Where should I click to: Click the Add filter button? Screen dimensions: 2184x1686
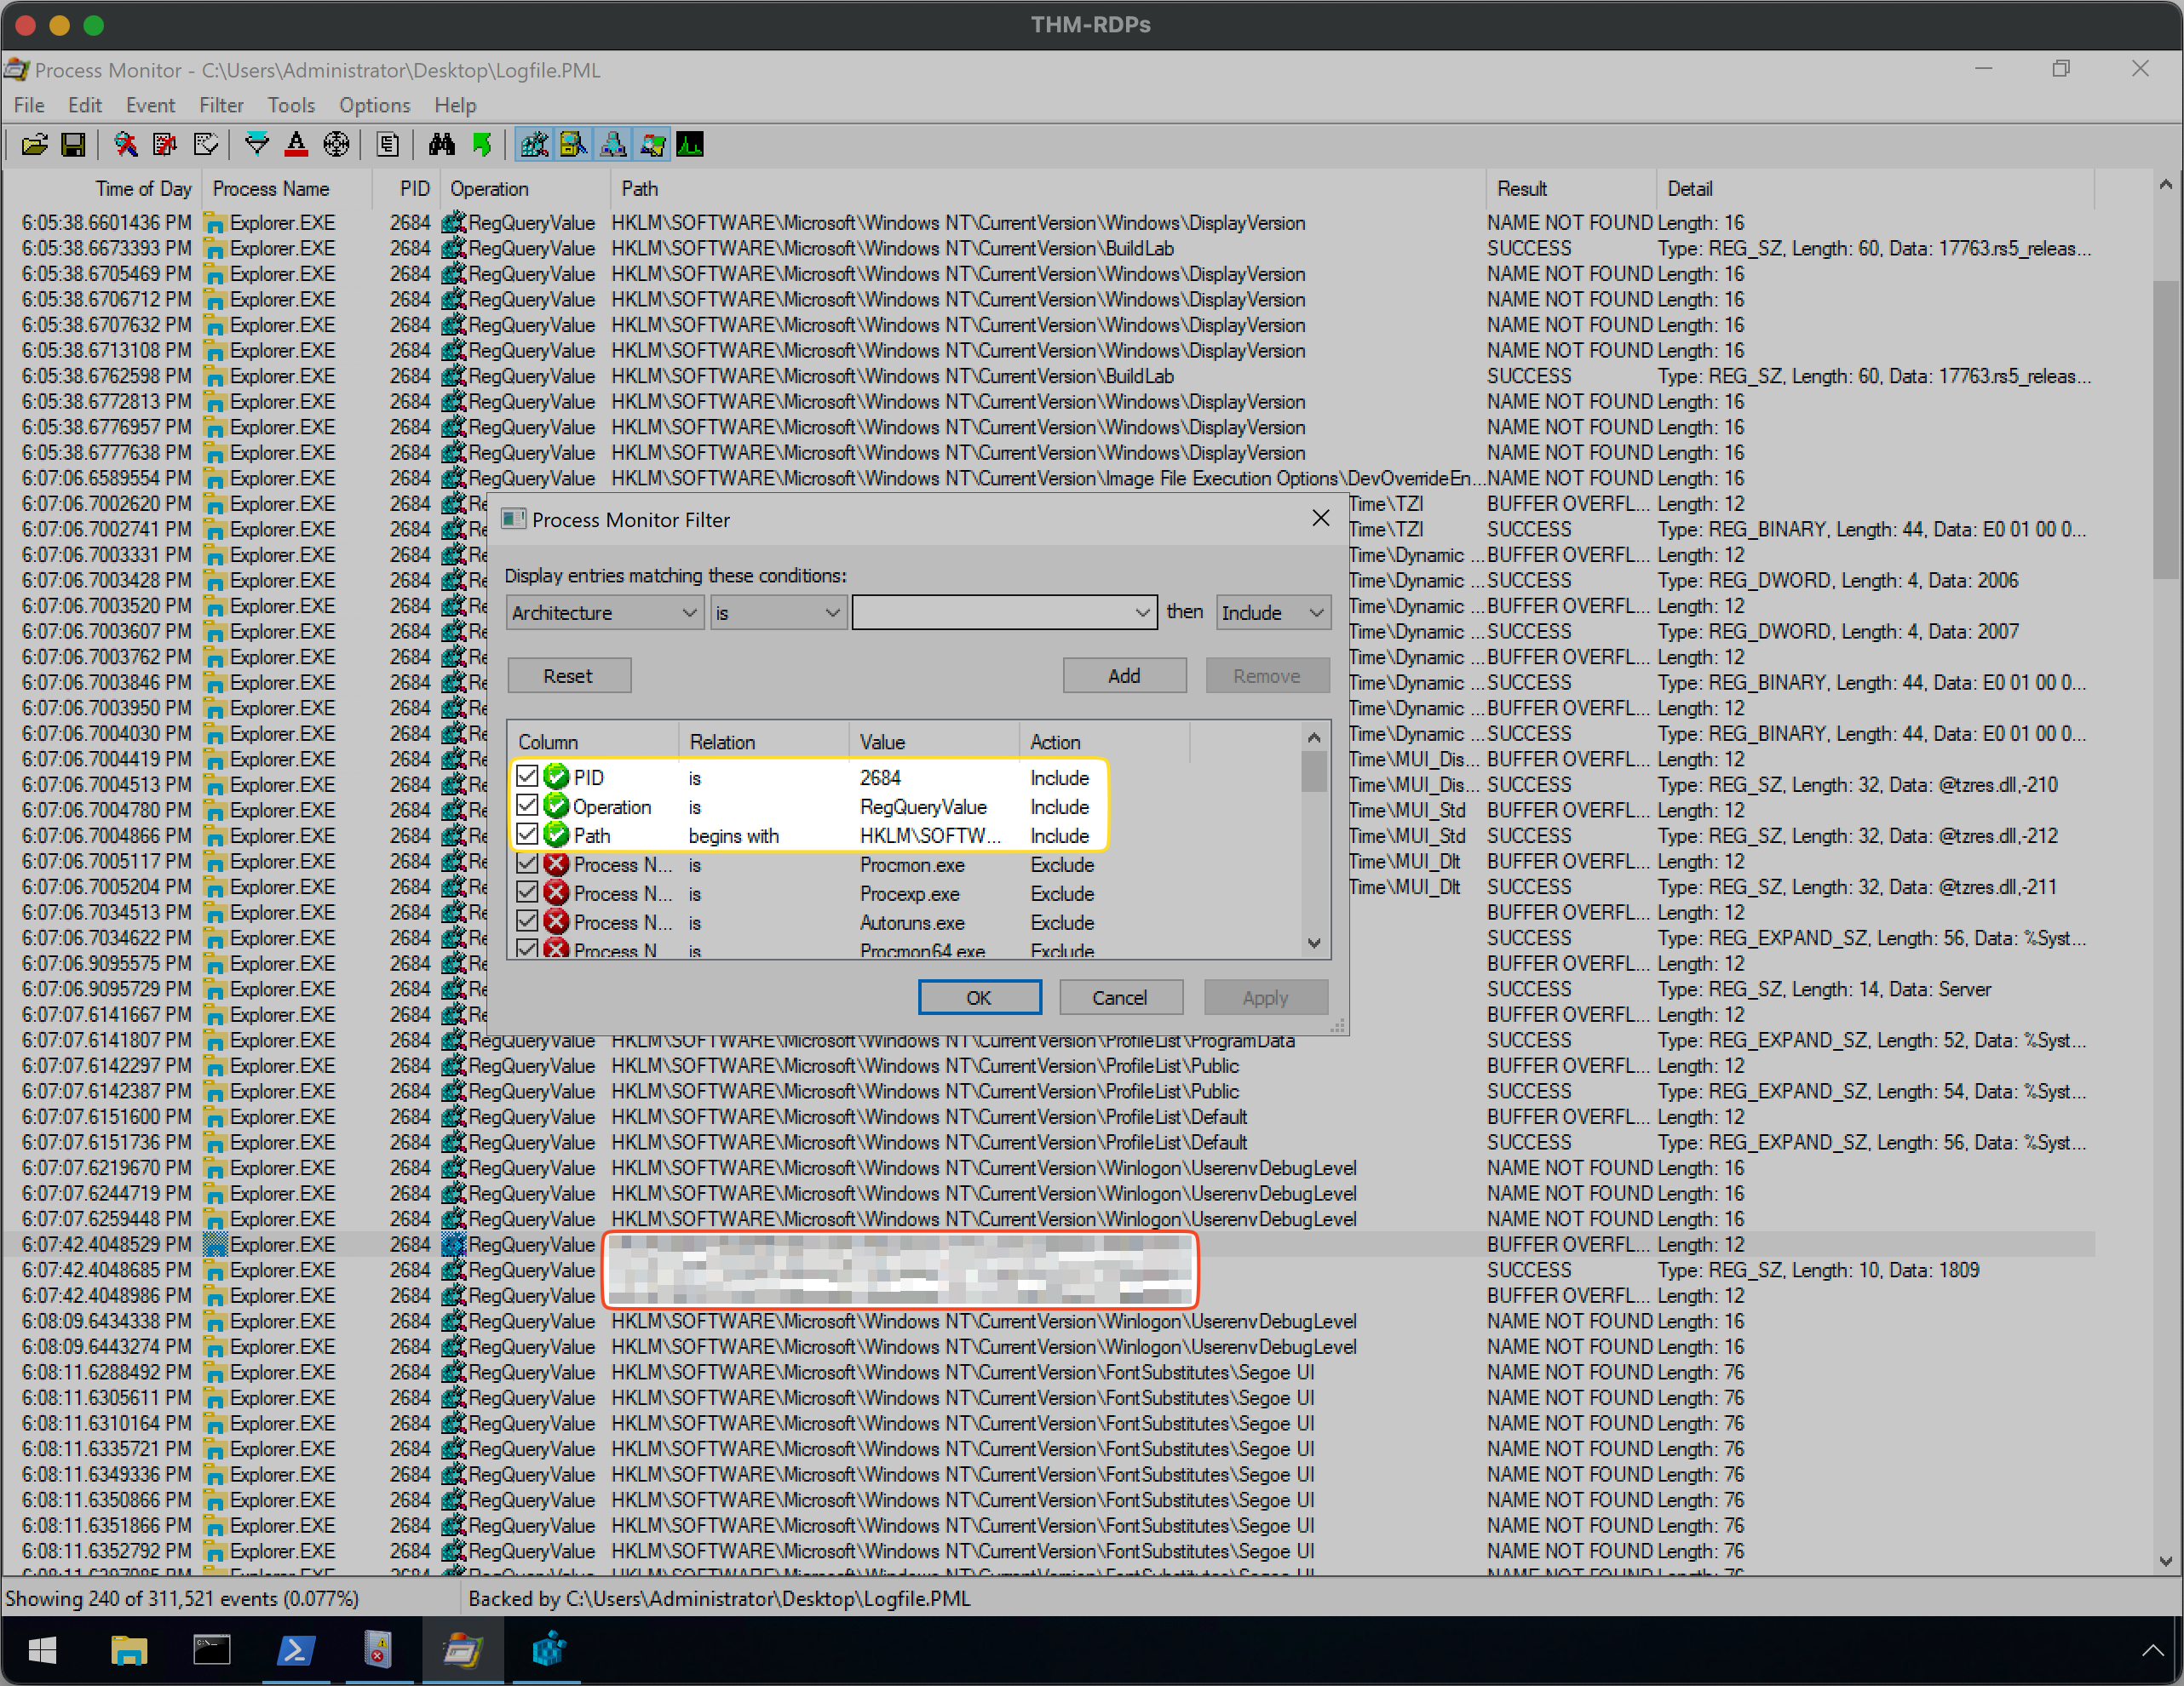(1124, 675)
